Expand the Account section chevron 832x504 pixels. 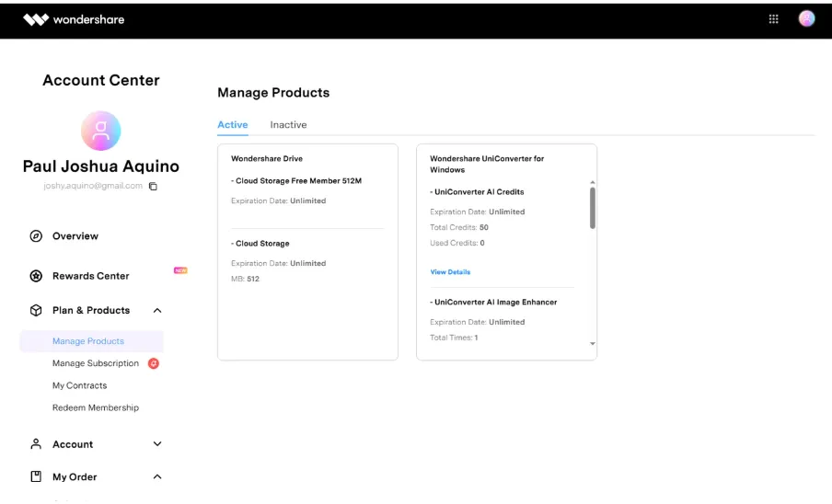pos(157,444)
